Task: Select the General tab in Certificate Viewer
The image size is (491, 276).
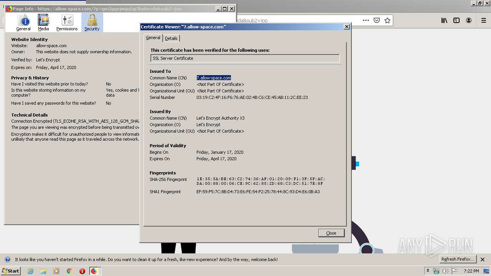Action: [153, 38]
